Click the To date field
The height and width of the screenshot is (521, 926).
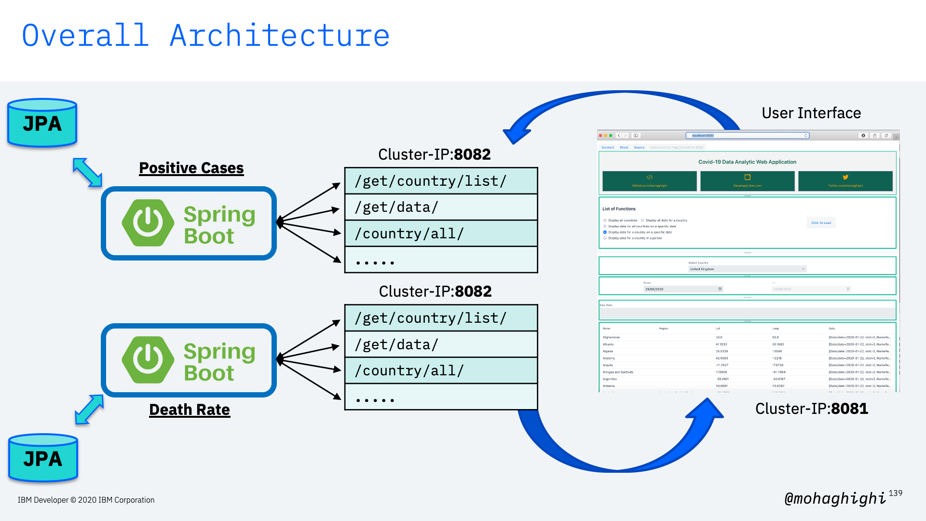pyautogui.click(x=812, y=289)
